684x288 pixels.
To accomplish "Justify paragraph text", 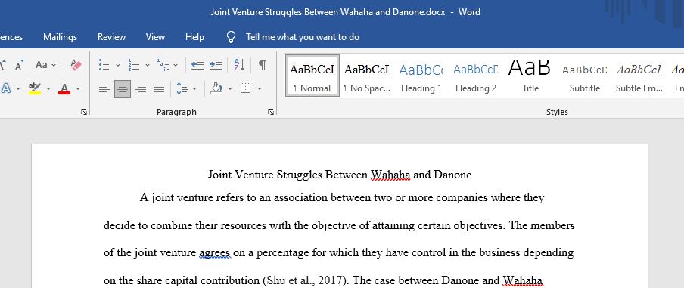I will [x=159, y=89].
